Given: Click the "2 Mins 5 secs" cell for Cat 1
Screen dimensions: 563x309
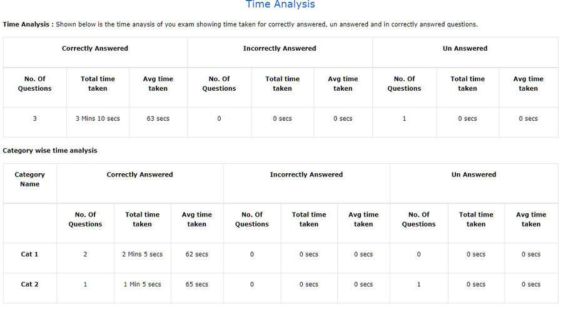Looking at the screenshot, I should click(x=142, y=255).
